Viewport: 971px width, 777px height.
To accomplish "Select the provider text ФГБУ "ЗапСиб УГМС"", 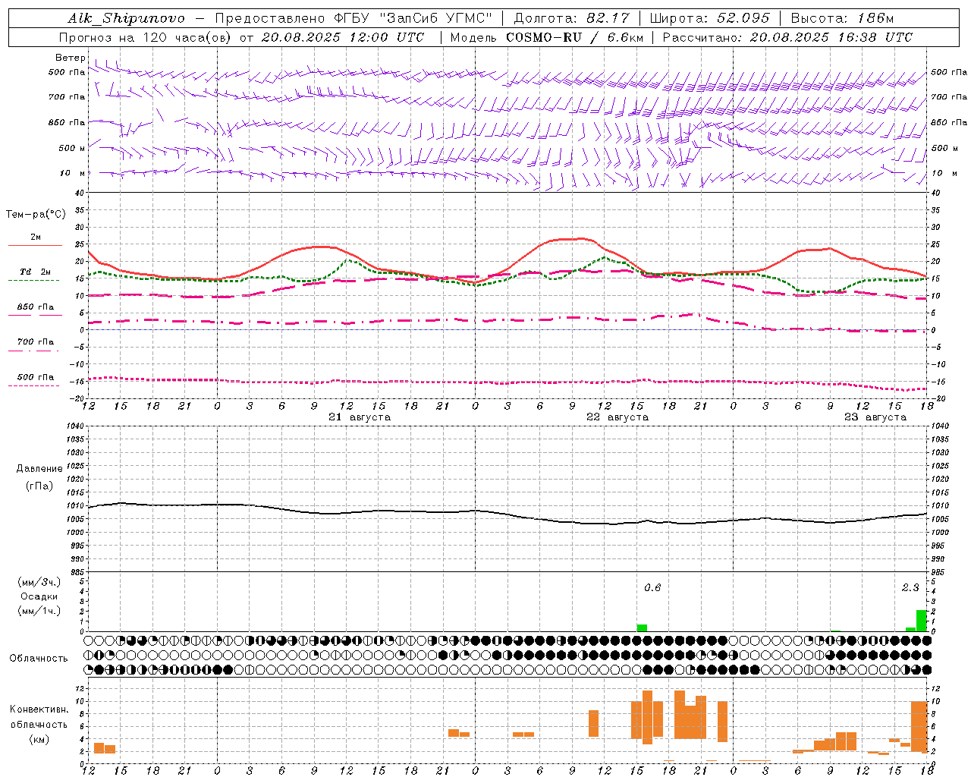I will point(414,18).
